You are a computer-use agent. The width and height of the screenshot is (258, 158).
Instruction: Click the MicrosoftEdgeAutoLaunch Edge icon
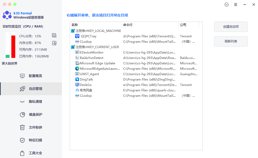[77, 68]
